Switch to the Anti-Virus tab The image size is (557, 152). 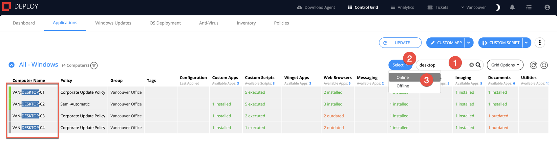[209, 23]
